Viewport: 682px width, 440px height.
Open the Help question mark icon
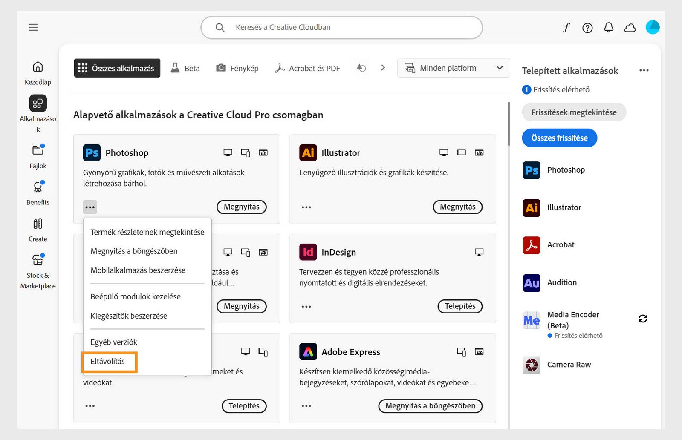587,27
